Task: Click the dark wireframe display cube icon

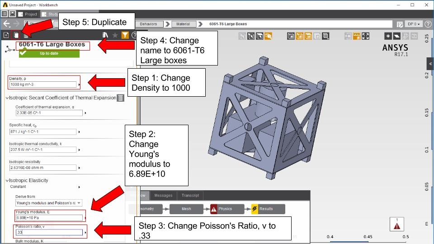Action: pyautogui.click(x=291, y=36)
